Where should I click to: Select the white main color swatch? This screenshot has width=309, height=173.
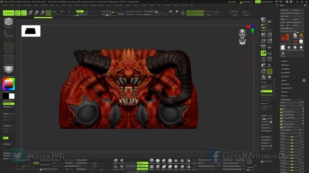pyautogui.click(x=12, y=96)
